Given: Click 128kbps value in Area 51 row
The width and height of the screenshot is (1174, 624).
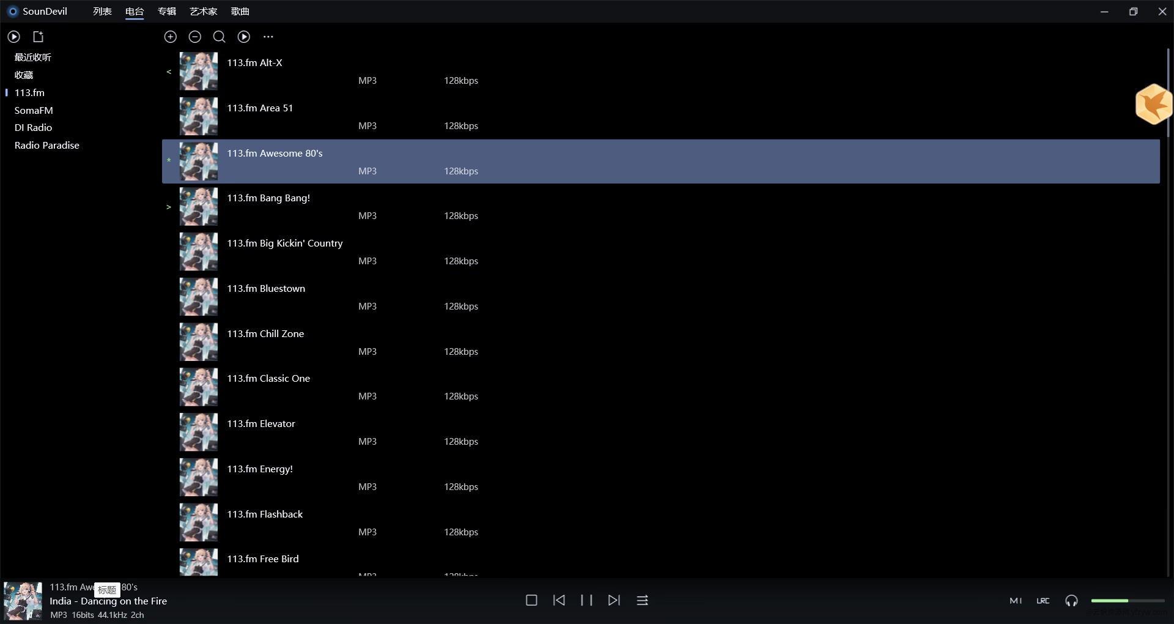Looking at the screenshot, I should click(461, 125).
